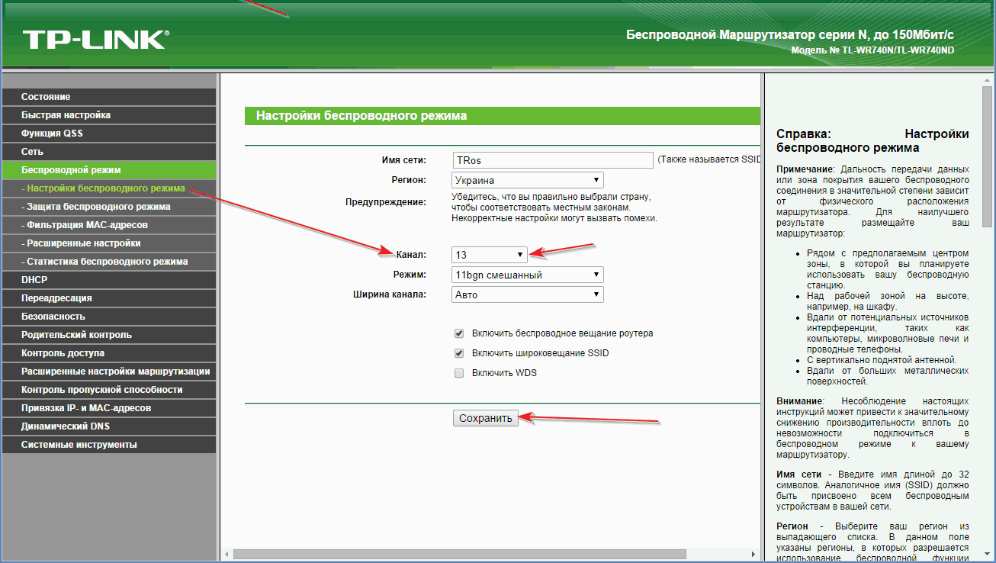Click the help panel scroll-up arrow
Viewport: 996px width, 563px height.
tap(987, 80)
